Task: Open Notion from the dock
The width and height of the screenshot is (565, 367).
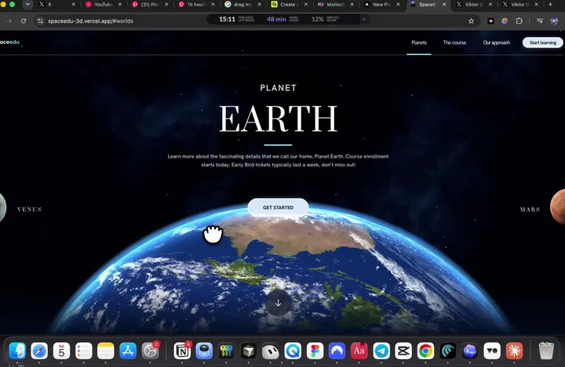Action: pos(182,351)
